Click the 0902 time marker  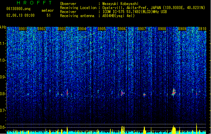click(x=42, y=29)
